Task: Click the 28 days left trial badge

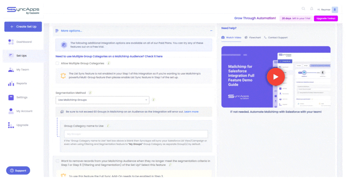Action: pyautogui.click(x=296, y=18)
